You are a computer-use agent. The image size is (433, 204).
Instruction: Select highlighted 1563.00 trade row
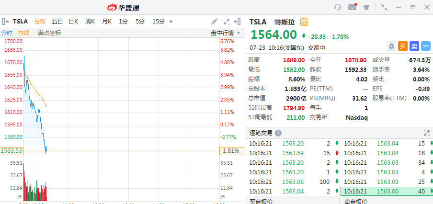(387, 191)
